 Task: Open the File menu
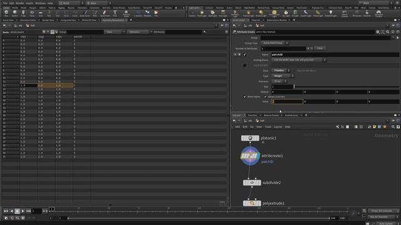tap(5, 3)
